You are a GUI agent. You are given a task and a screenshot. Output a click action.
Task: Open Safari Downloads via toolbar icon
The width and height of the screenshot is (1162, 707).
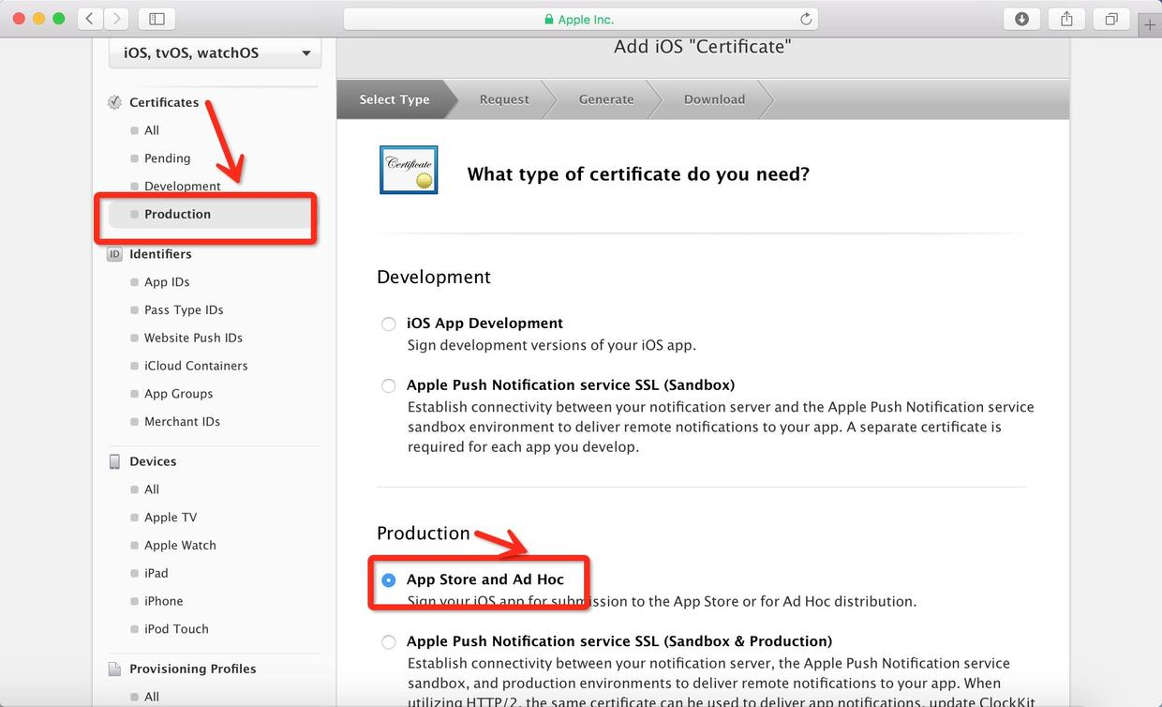(1020, 18)
